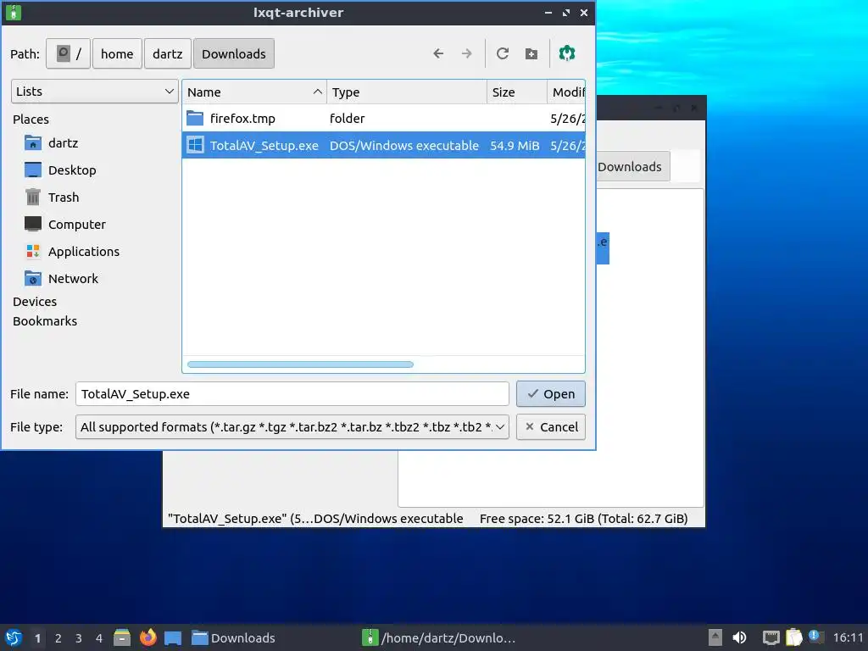
Task: Click Free space status in background window
Action: 583,519
